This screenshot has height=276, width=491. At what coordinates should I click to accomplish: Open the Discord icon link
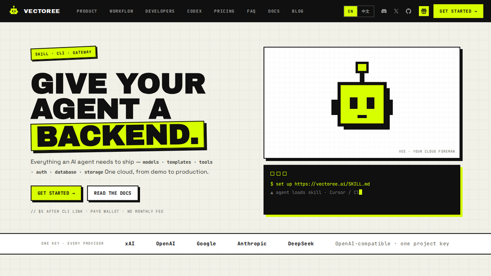384,11
